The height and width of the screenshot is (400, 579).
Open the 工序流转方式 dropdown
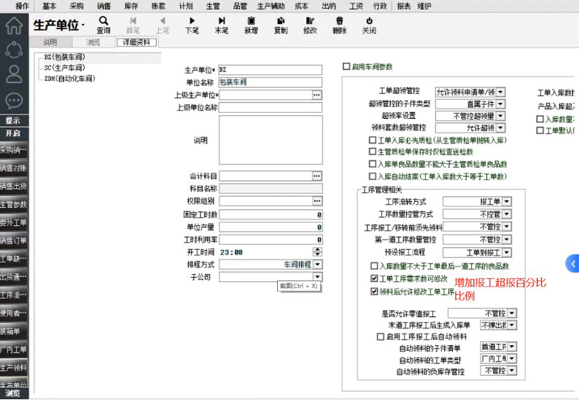tap(507, 202)
